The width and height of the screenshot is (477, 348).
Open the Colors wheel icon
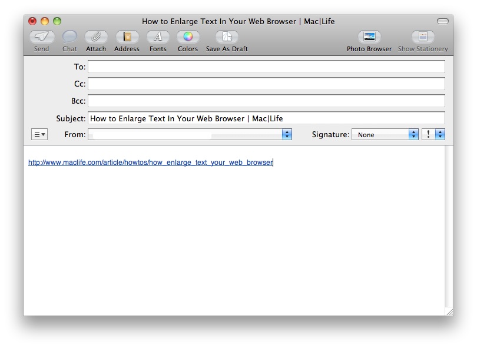[x=188, y=37]
